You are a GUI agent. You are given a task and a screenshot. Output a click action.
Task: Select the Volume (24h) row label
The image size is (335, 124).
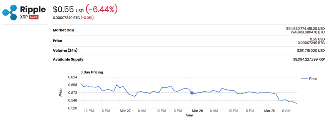click(65, 51)
